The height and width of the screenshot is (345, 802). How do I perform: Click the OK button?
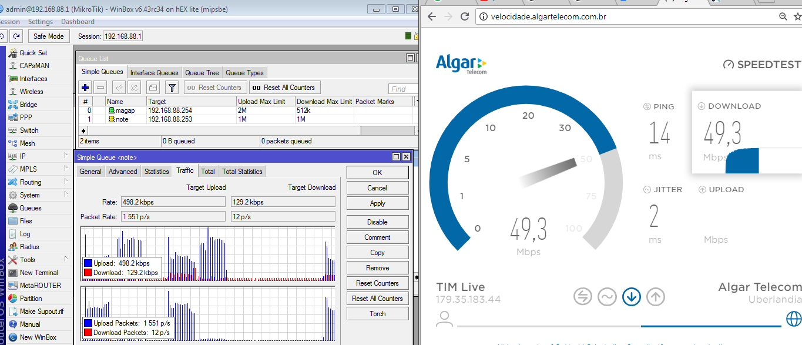(377, 173)
